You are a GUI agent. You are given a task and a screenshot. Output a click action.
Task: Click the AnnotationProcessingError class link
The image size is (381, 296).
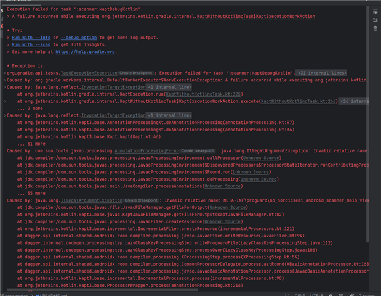pyautogui.click(x=146, y=150)
